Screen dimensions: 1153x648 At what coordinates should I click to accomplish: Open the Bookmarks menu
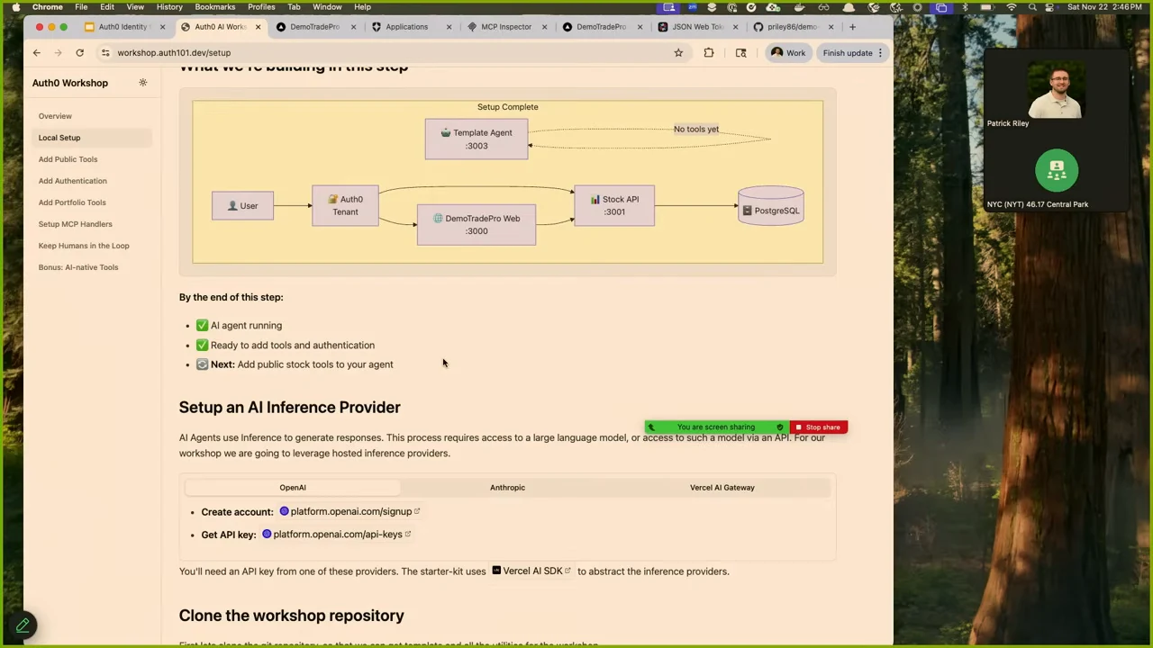pos(215,7)
